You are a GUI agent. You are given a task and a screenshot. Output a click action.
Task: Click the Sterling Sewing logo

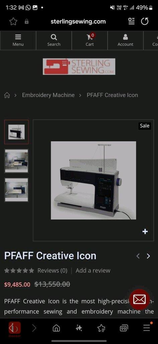(79, 67)
